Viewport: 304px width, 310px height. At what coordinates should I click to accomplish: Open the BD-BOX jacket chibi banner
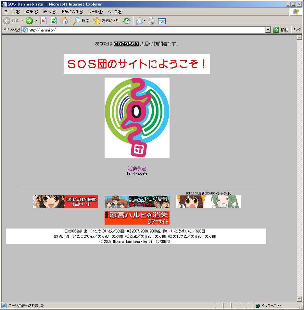coord(209,202)
